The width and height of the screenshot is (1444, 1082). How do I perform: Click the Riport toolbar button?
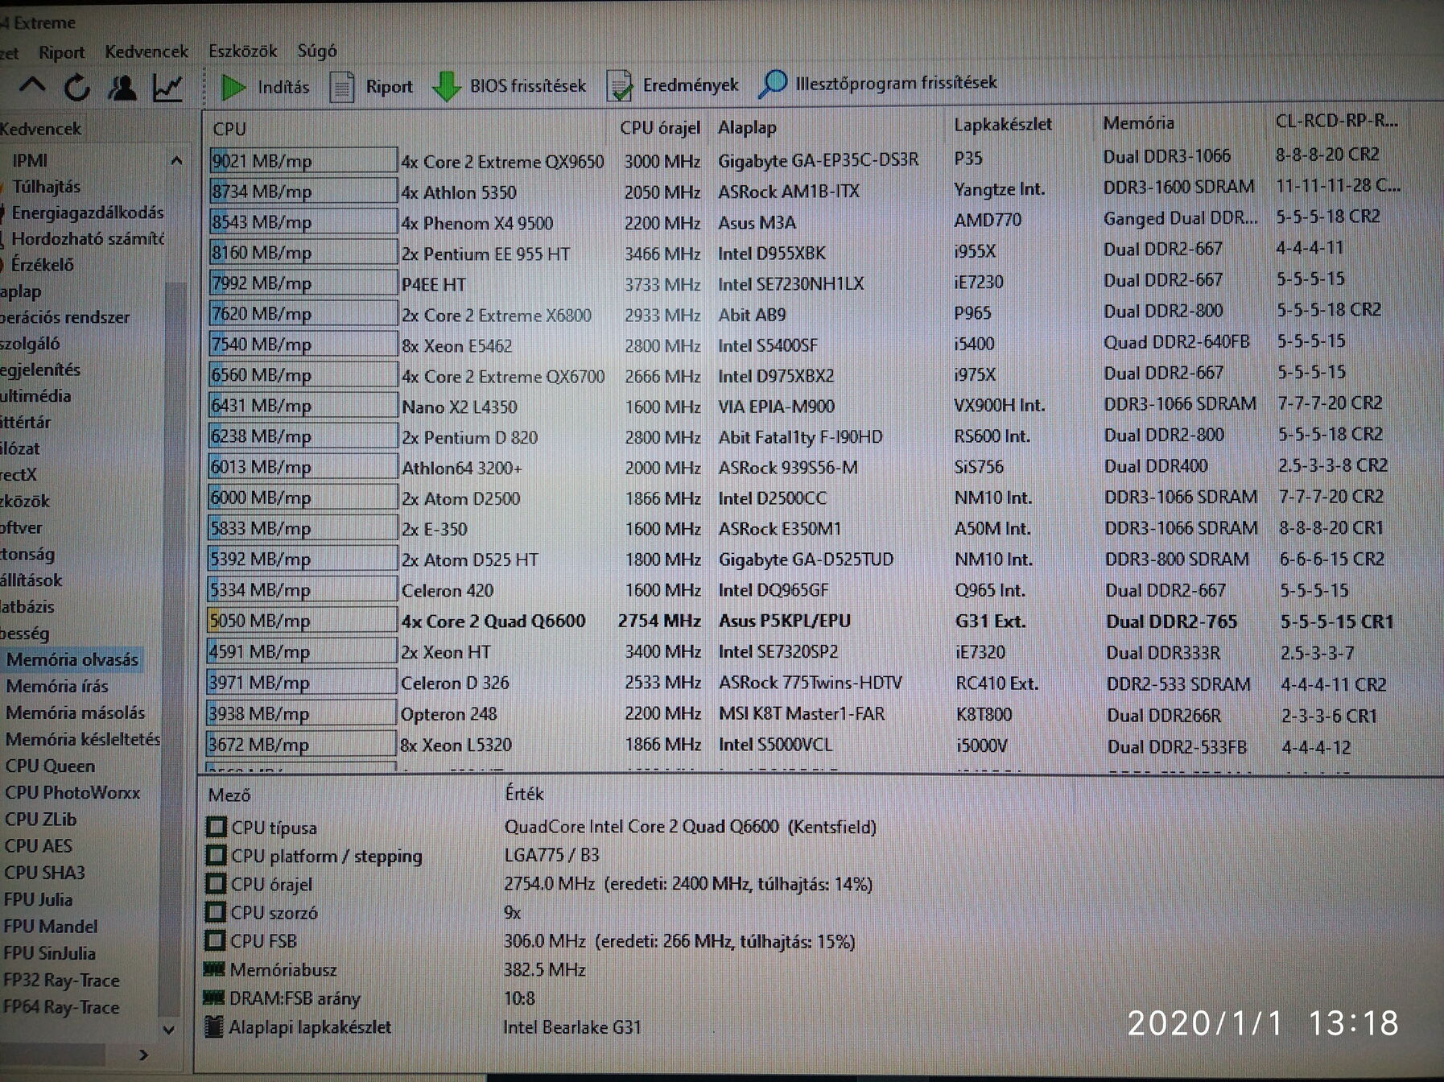[x=371, y=86]
